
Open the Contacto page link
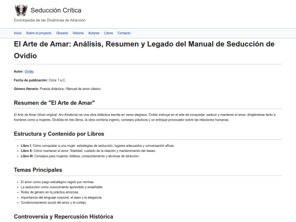124,33
